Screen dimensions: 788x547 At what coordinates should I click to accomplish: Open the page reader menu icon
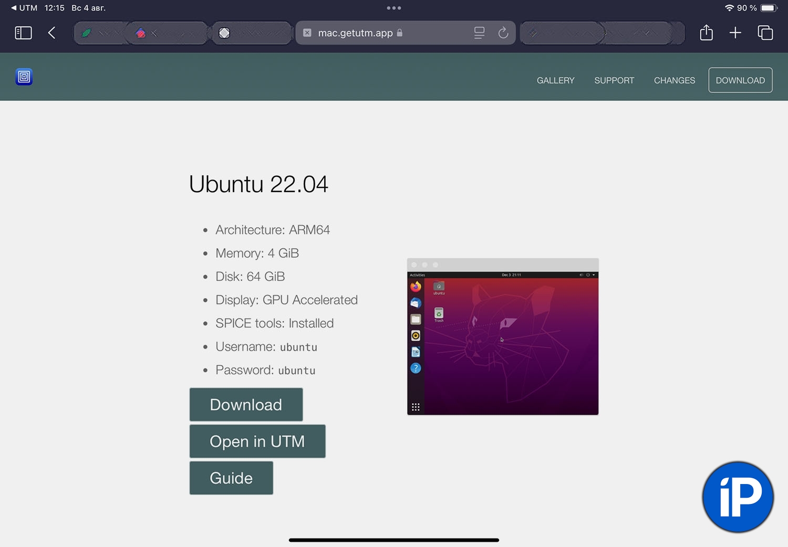[x=479, y=33]
